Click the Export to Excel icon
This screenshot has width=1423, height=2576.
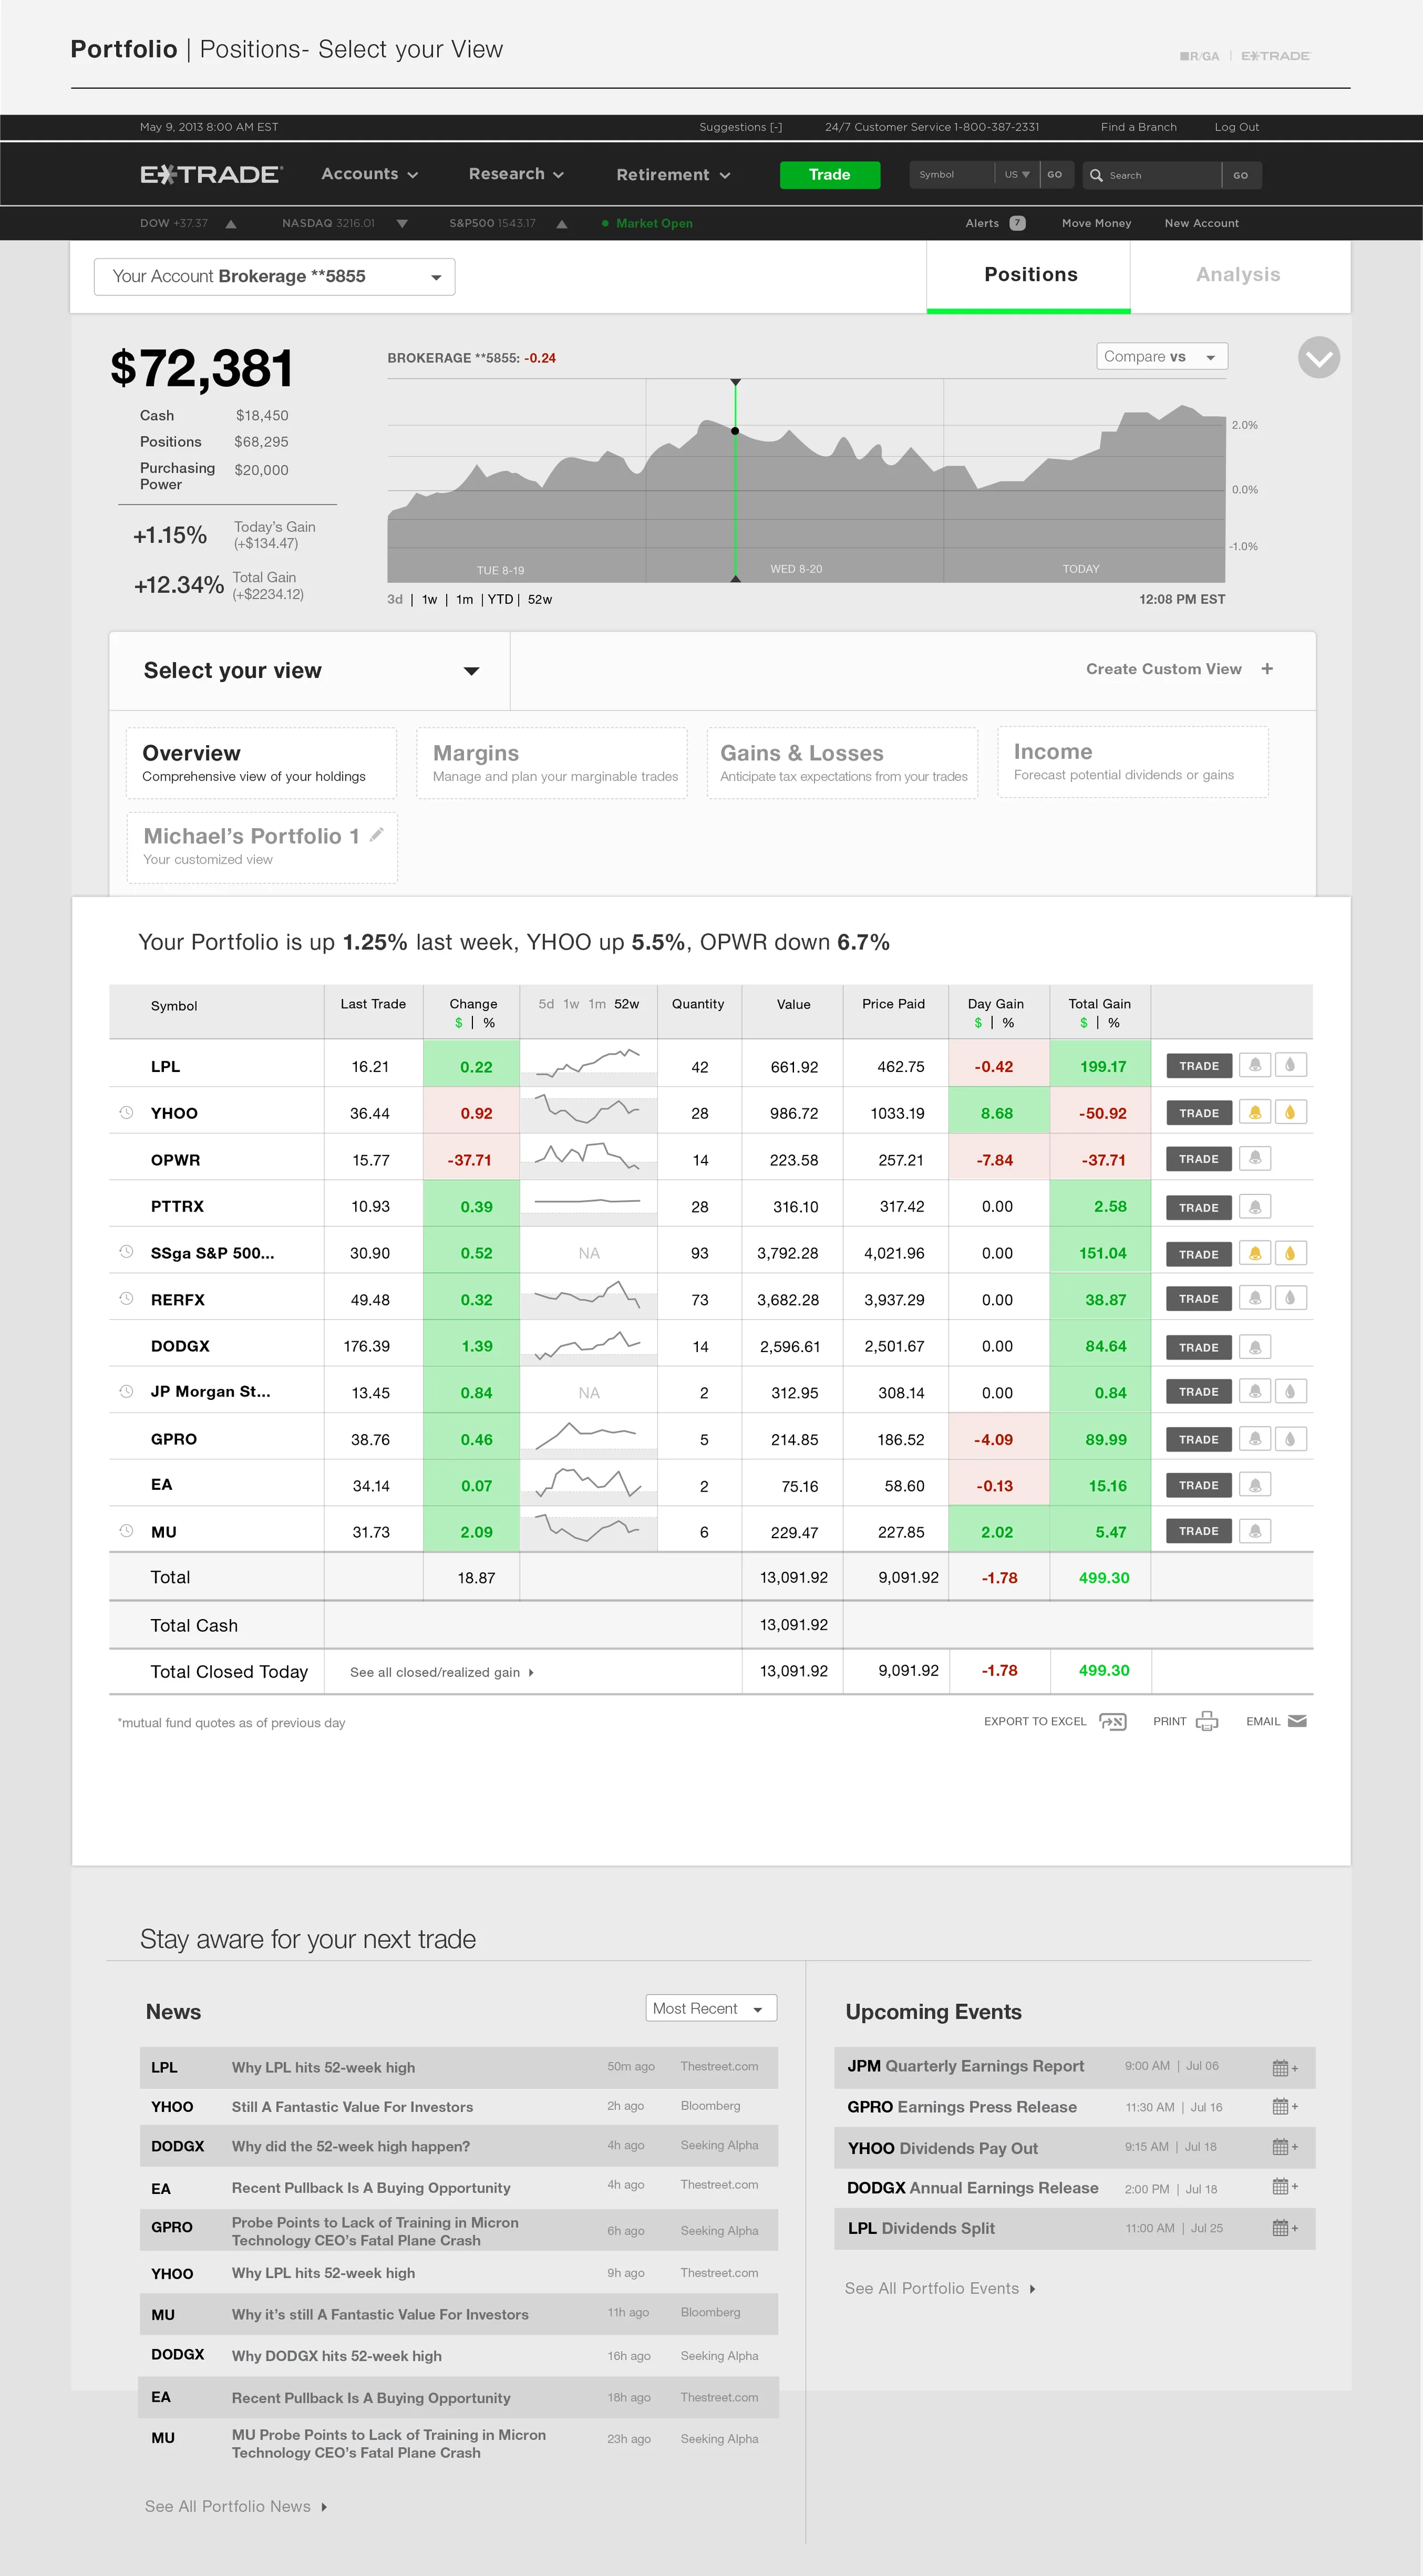coord(1112,1721)
